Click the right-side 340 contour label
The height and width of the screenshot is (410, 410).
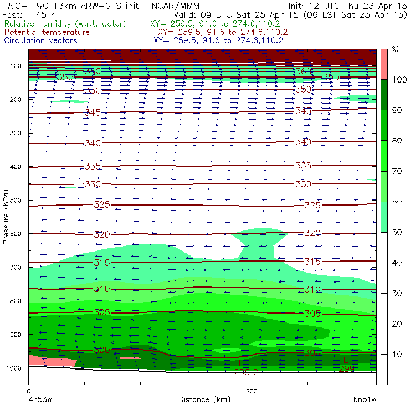[303, 142]
